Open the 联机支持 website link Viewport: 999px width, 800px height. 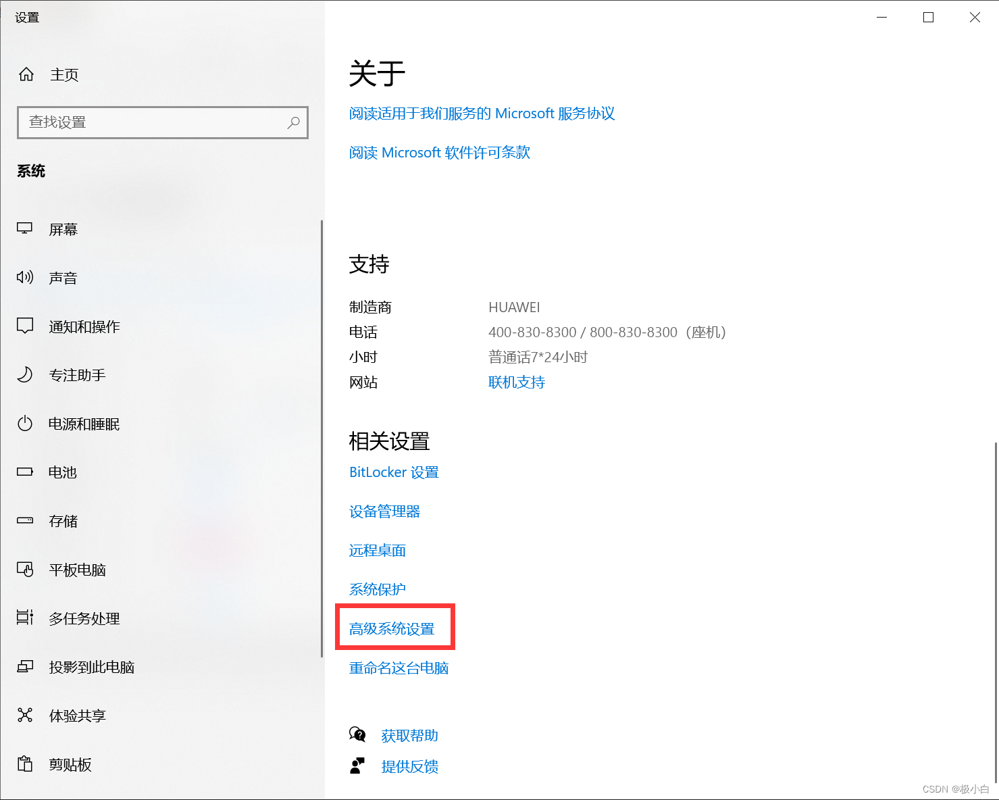517,382
